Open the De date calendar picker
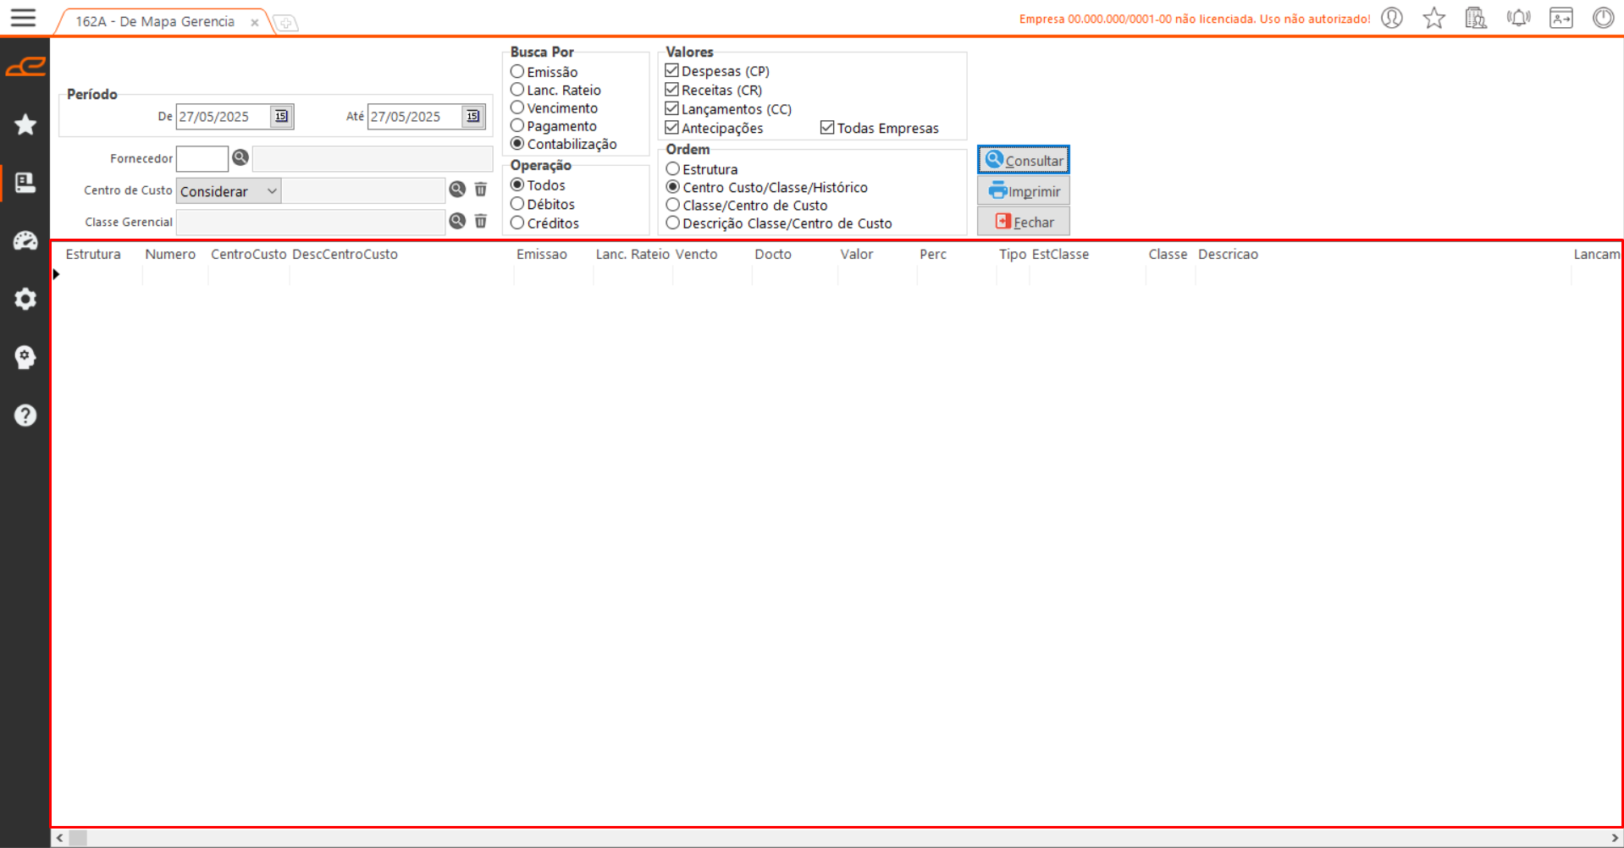The image size is (1624, 848). point(281,117)
